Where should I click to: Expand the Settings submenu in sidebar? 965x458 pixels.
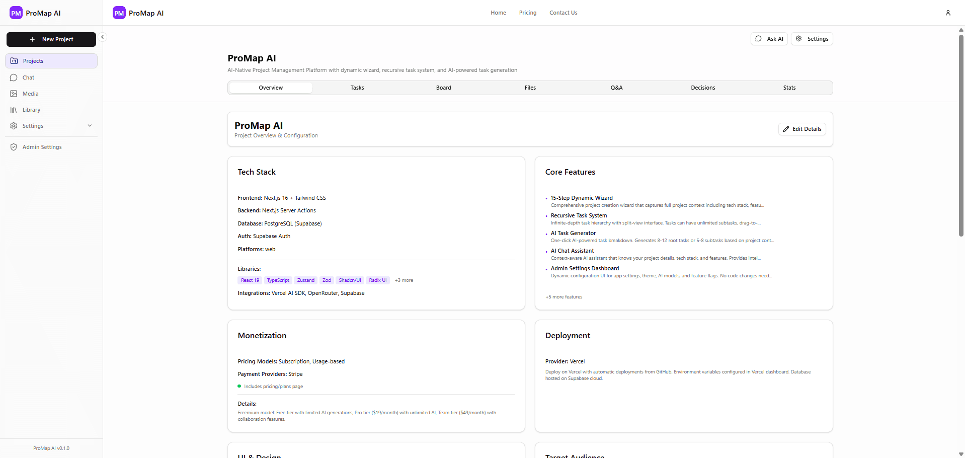(x=90, y=125)
